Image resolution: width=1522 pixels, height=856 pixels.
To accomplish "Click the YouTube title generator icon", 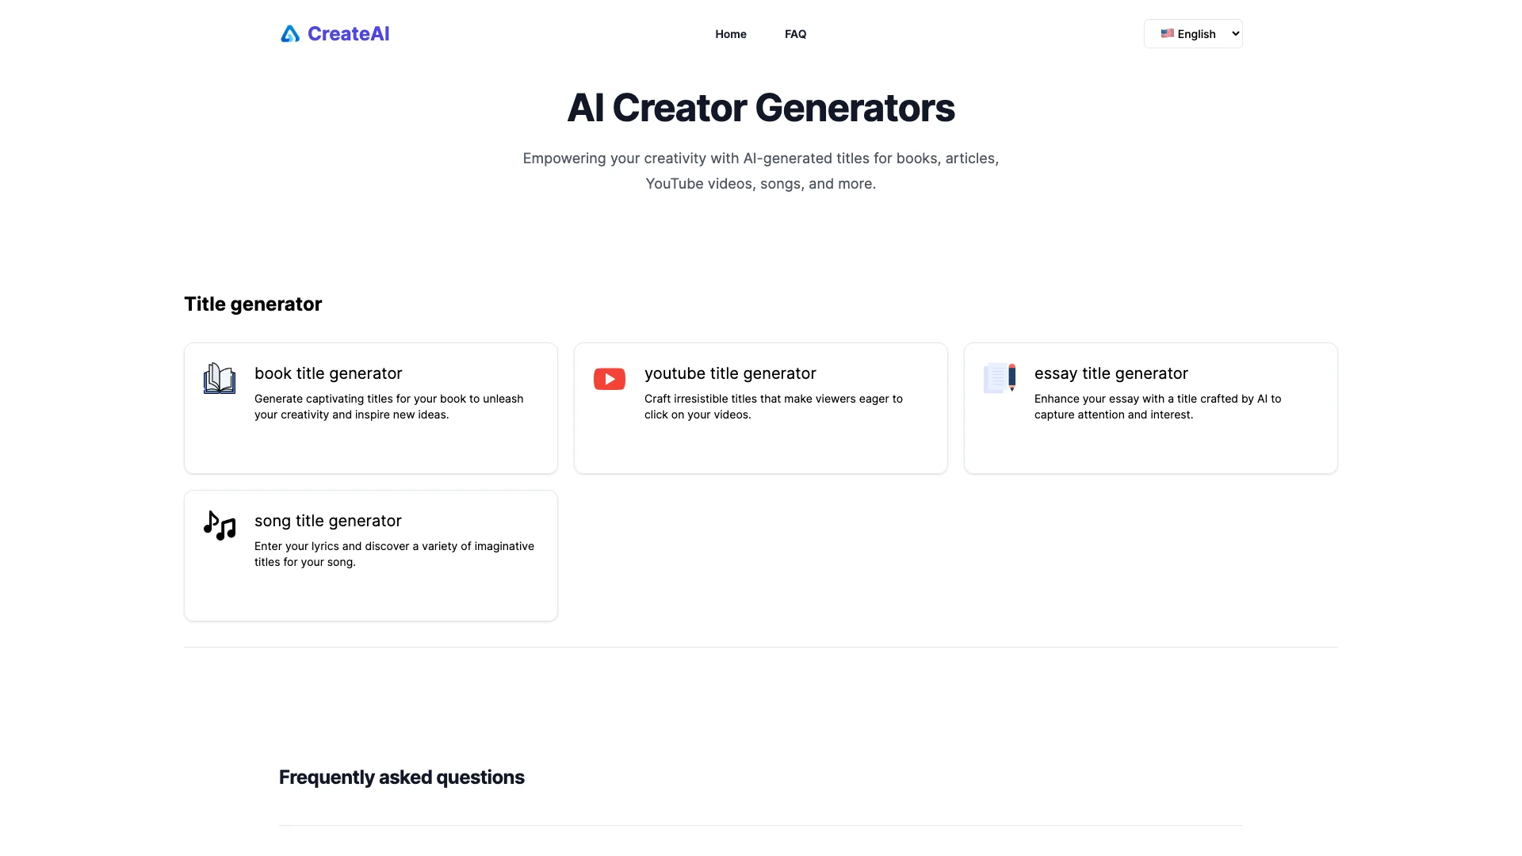I will click(x=608, y=378).
